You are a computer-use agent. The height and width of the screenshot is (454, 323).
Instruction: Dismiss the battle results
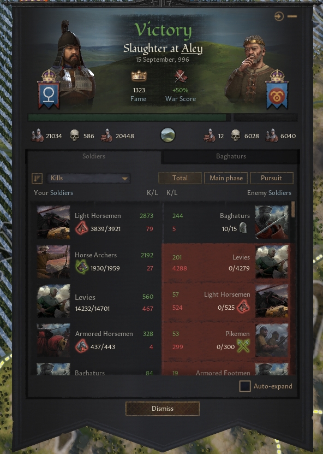coord(163,409)
